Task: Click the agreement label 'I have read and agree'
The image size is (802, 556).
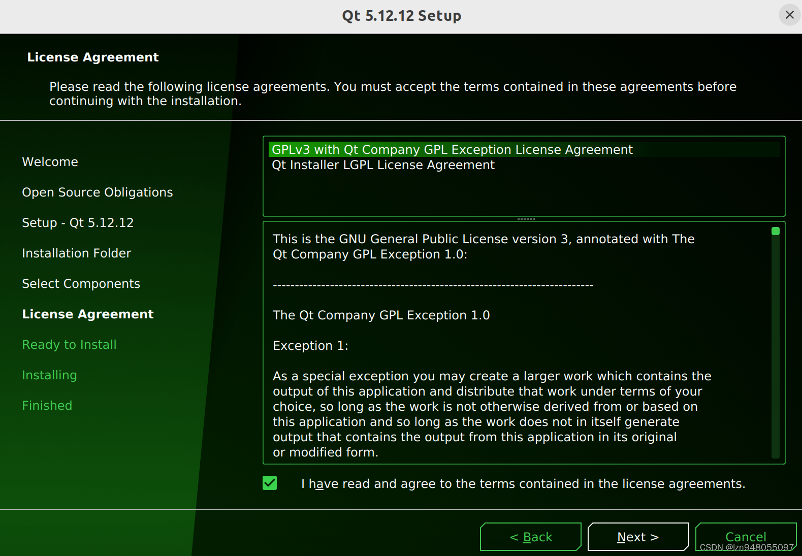Action: (x=523, y=483)
